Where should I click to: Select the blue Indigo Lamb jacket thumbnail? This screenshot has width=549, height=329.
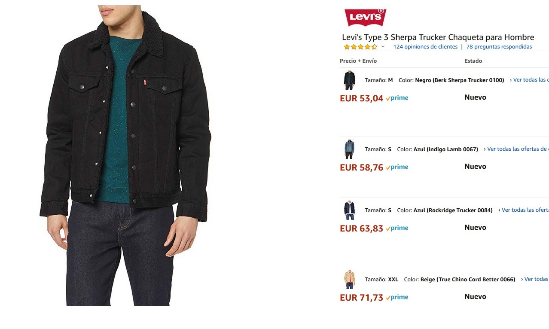pos(349,149)
